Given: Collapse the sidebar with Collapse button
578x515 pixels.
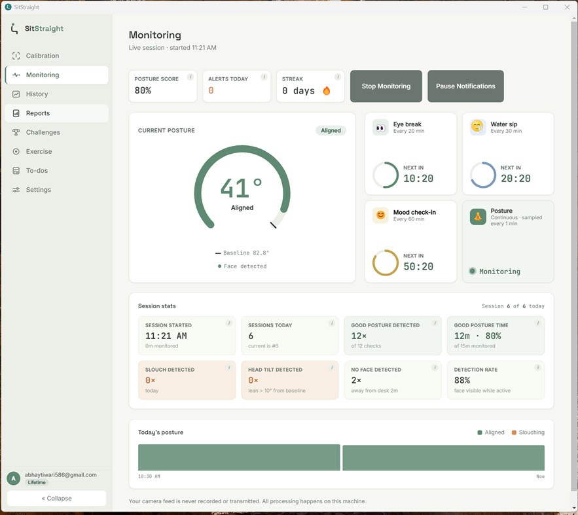Looking at the screenshot, I should coord(56,499).
